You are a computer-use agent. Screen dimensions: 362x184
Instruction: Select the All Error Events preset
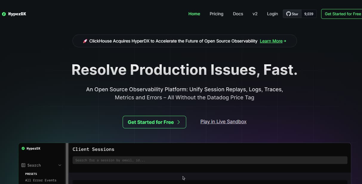click(x=41, y=180)
